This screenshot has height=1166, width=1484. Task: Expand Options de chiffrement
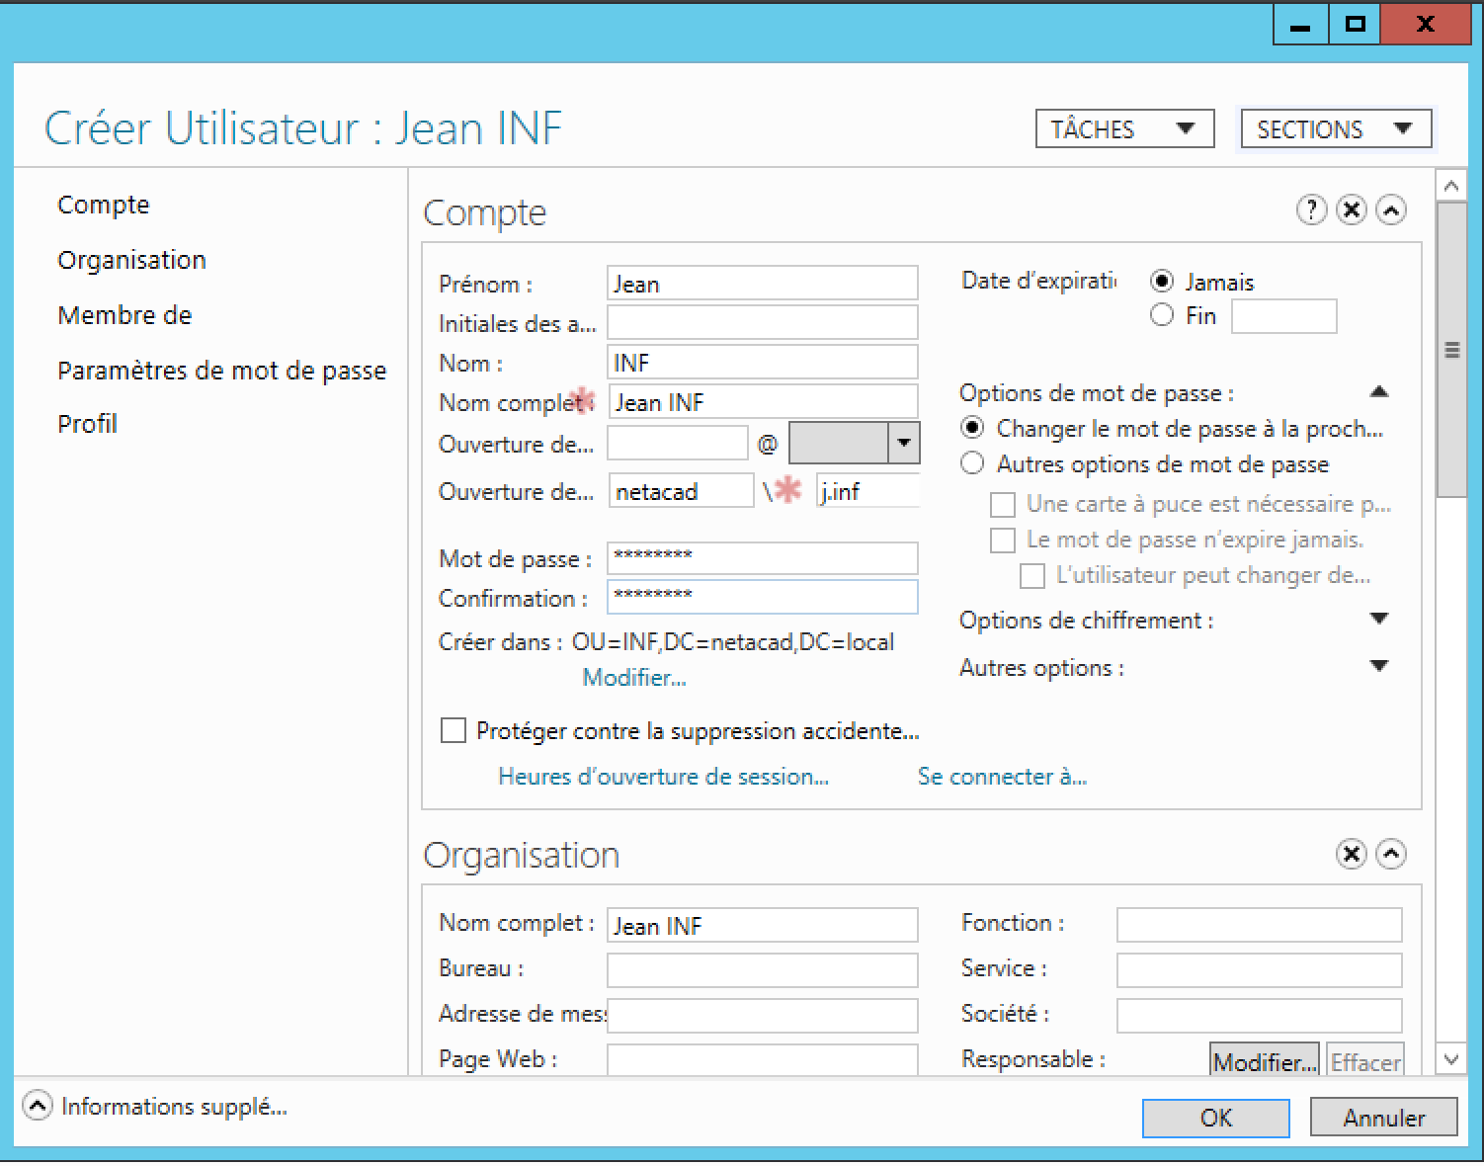point(1379,620)
